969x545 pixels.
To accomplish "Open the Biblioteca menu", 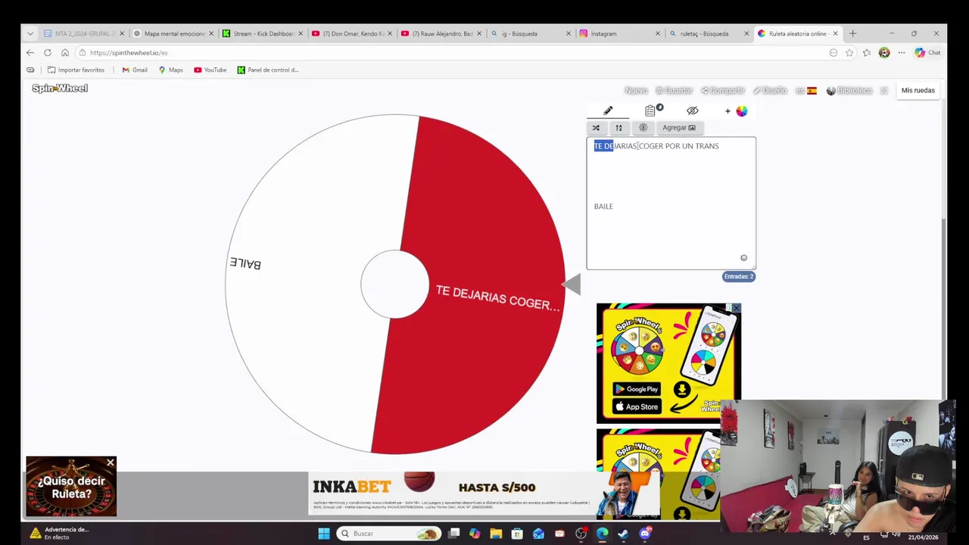I will point(849,90).
